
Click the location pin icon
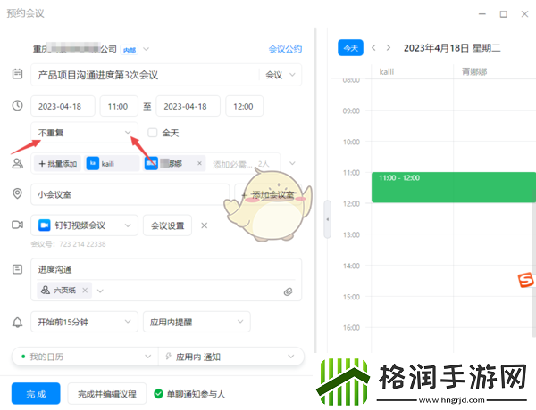point(18,193)
